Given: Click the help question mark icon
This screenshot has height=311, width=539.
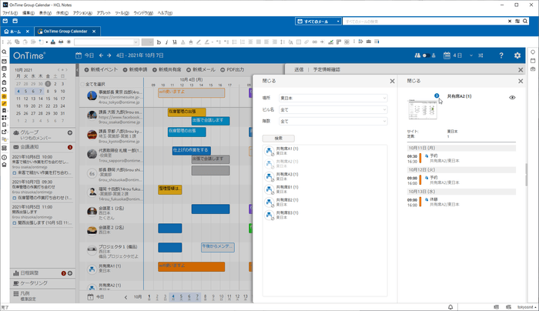Looking at the screenshot, I should 501,55.
